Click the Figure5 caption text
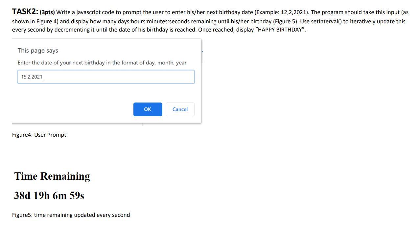420x227 pixels. [71, 215]
